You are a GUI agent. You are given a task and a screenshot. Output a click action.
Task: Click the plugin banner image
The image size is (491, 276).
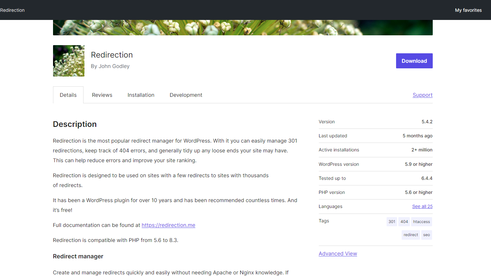243,28
